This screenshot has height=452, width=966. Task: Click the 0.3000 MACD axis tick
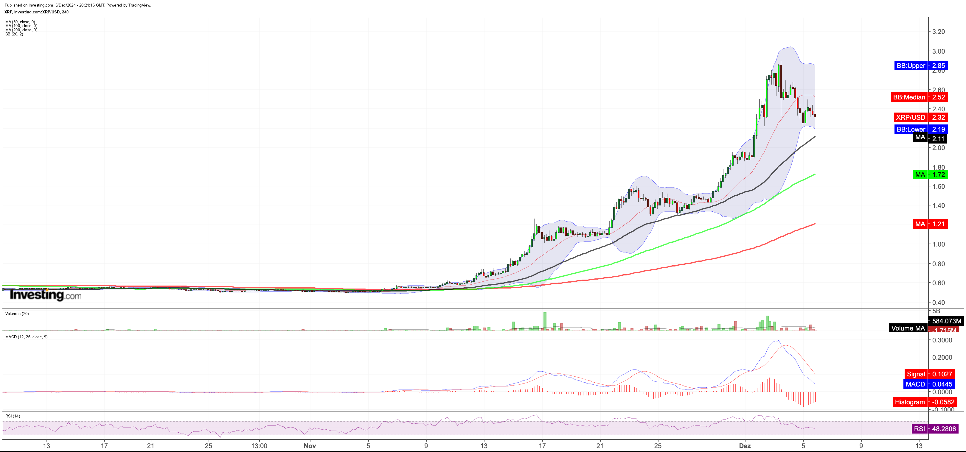942,340
